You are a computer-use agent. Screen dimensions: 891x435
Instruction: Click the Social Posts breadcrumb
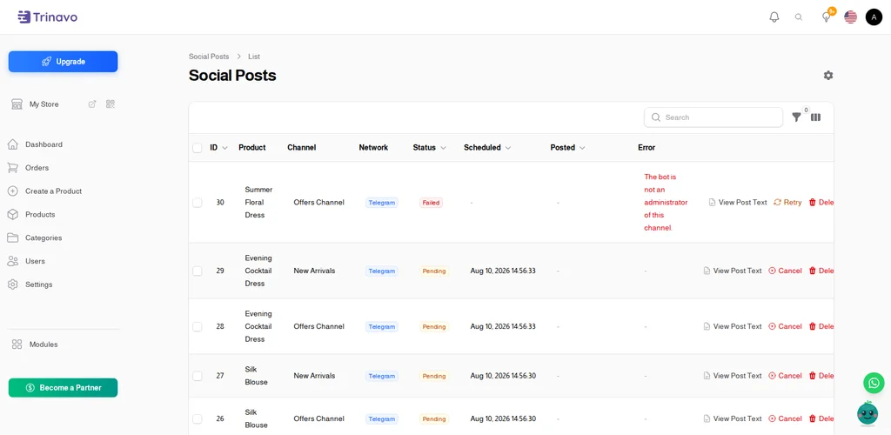[x=209, y=57]
